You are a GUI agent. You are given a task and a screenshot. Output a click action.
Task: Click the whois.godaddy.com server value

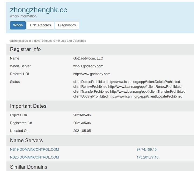(x=88, y=66)
